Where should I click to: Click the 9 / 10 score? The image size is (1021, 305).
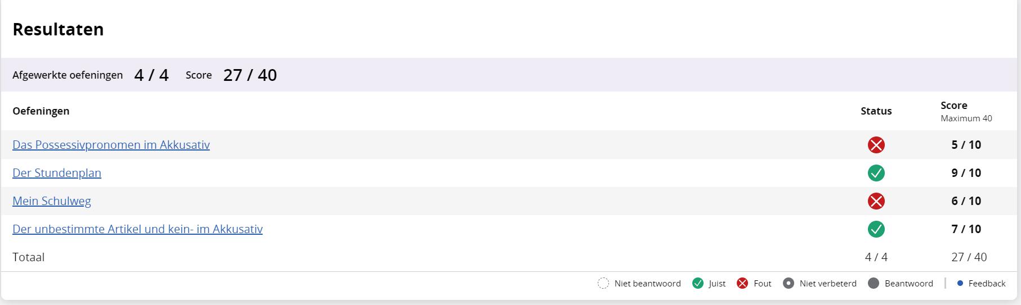pos(966,173)
